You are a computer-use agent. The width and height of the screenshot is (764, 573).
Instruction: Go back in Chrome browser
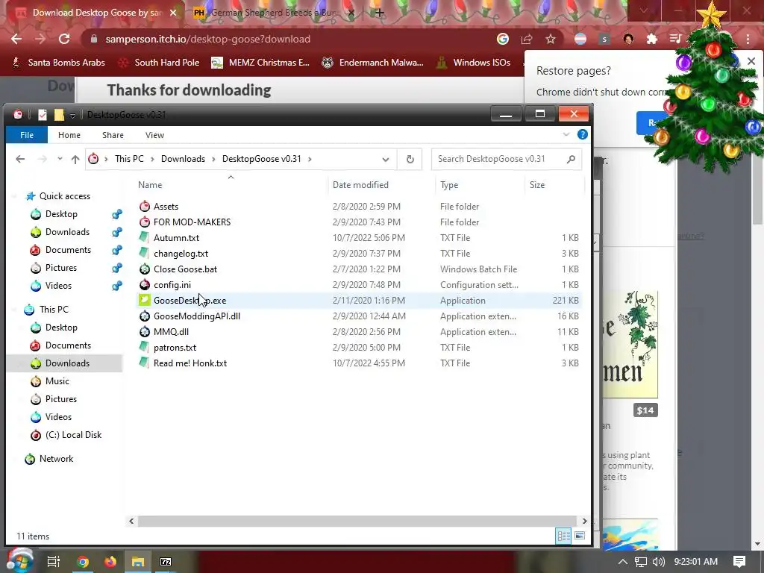(x=16, y=39)
